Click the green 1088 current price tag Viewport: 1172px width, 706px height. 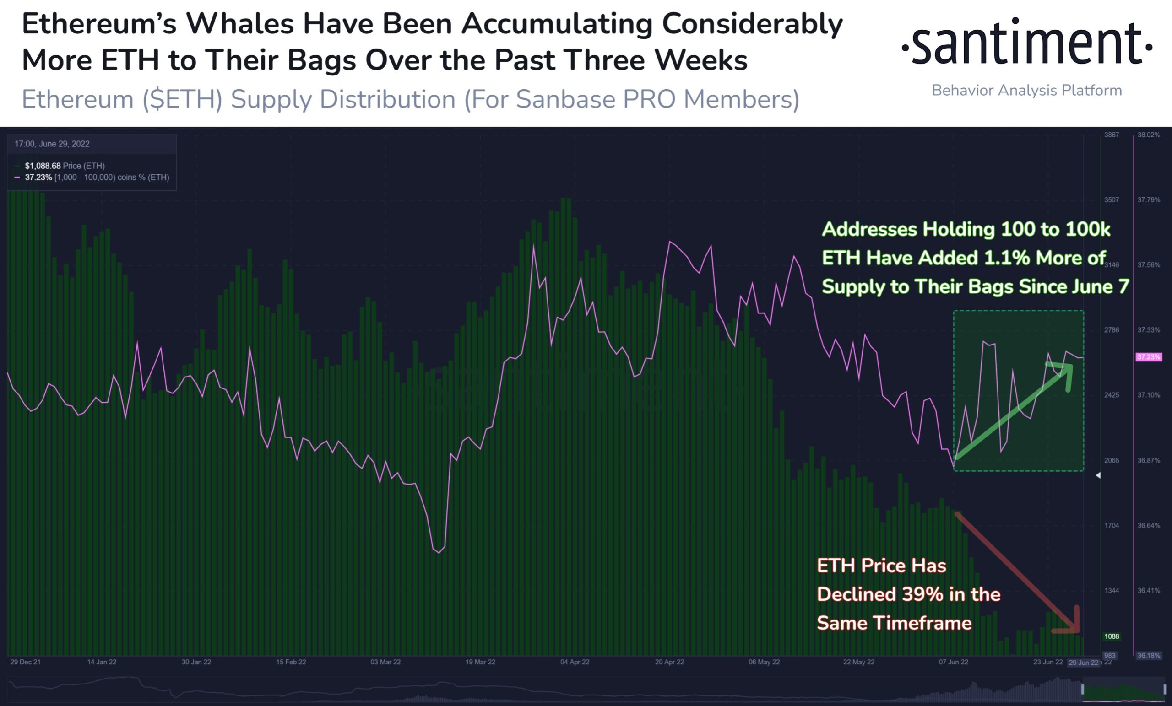click(1112, 636)
